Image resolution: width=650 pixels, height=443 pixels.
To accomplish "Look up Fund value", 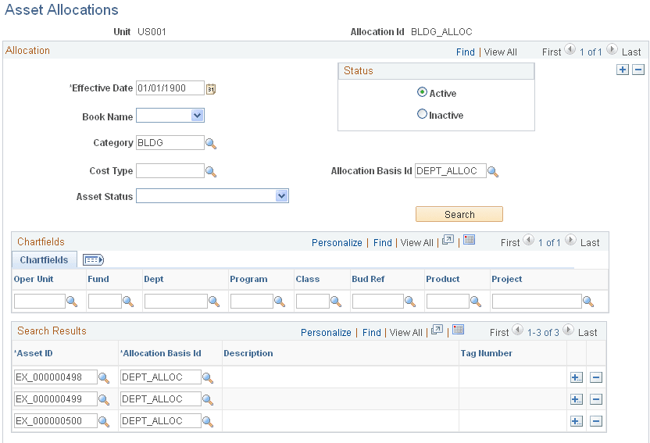I will 128,302.
